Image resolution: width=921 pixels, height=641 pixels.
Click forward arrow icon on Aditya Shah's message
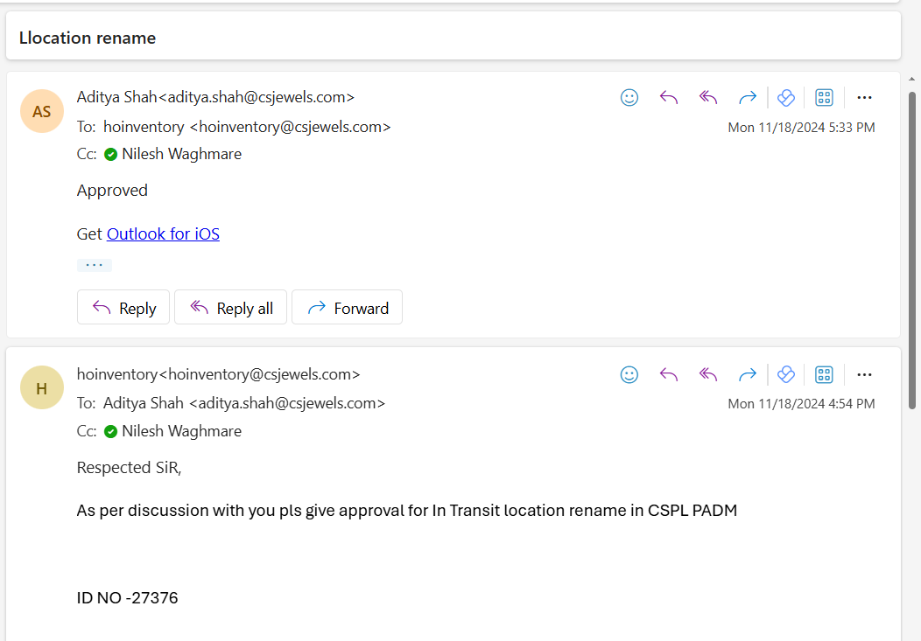click(747, 97)
